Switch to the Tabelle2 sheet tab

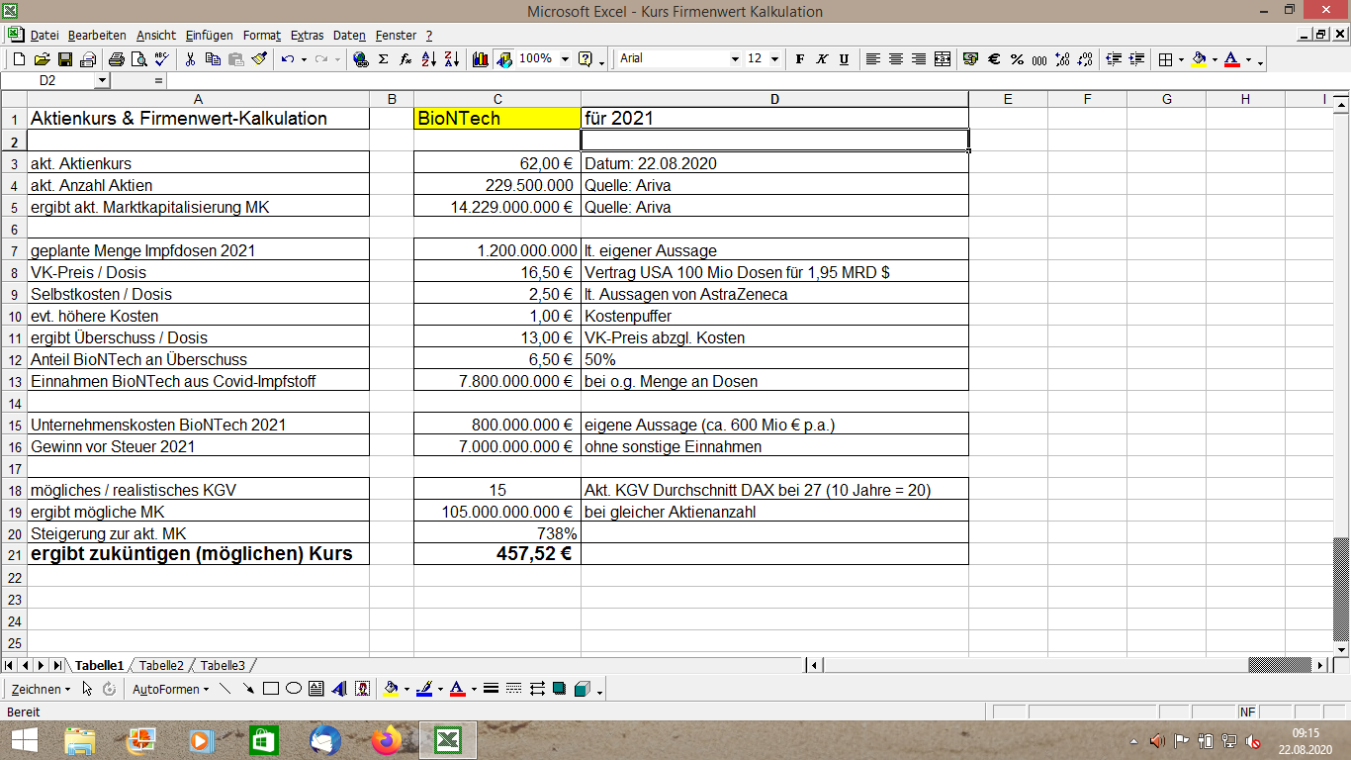coord(161,665)
